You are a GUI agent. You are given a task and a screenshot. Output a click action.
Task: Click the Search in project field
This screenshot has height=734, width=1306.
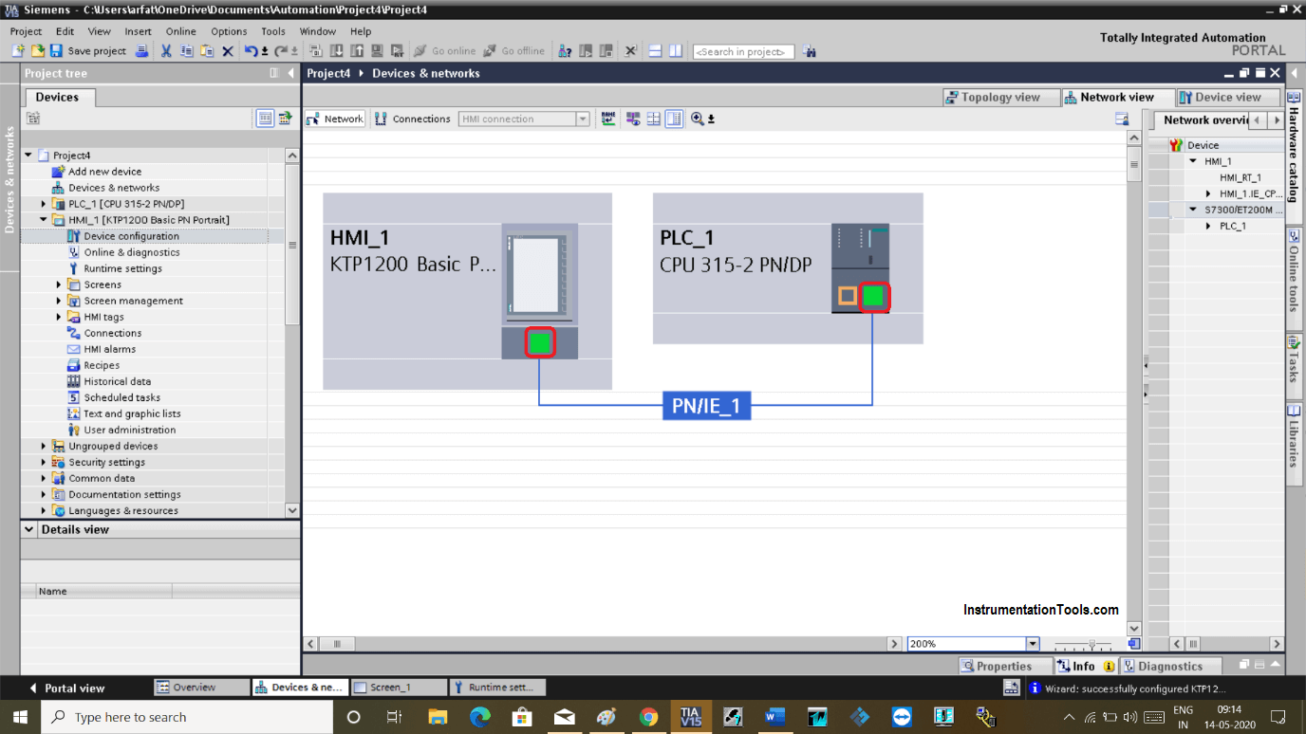pos(743,51)
